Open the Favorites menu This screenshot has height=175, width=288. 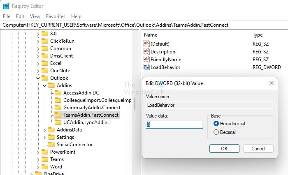pyautogui.click(x=56, y=16)
